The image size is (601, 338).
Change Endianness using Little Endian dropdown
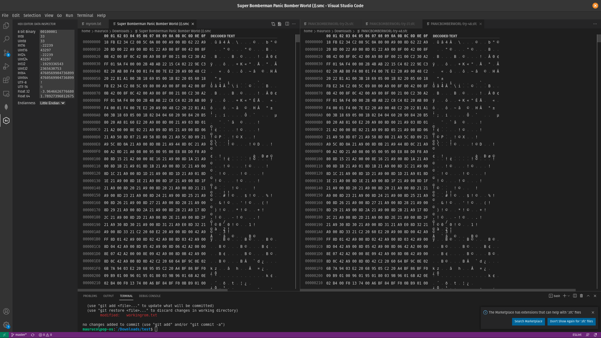[x=52, y=103]
